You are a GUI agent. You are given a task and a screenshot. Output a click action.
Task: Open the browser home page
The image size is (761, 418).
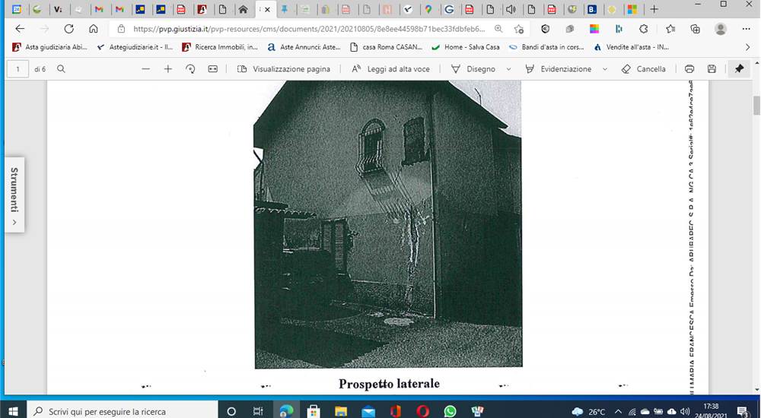coord(93,29)
